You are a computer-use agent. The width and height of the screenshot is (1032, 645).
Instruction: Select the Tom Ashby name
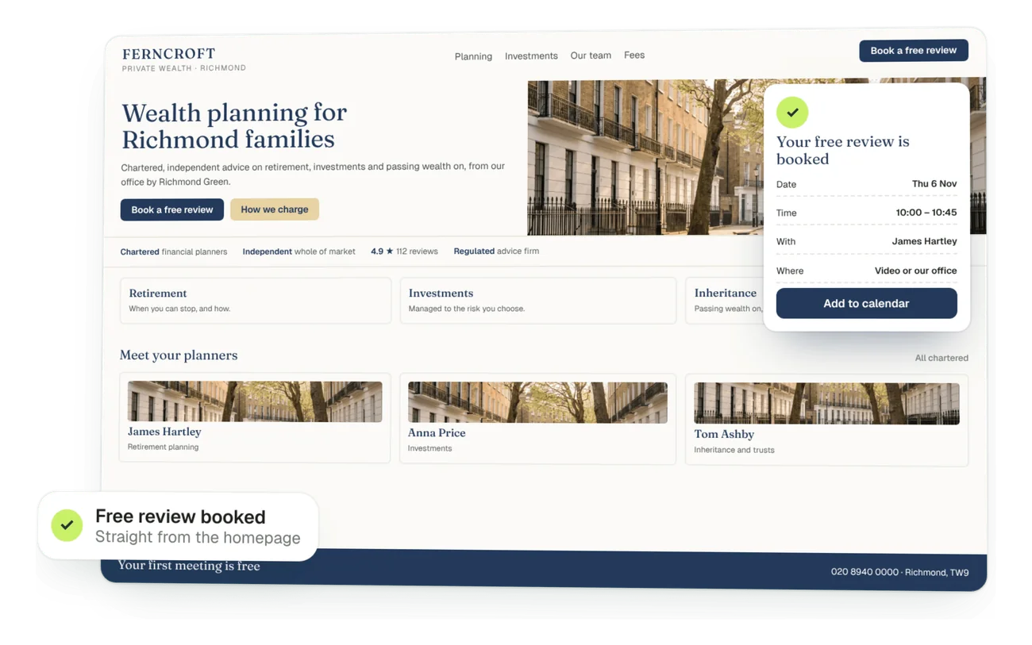coord(724,434)
